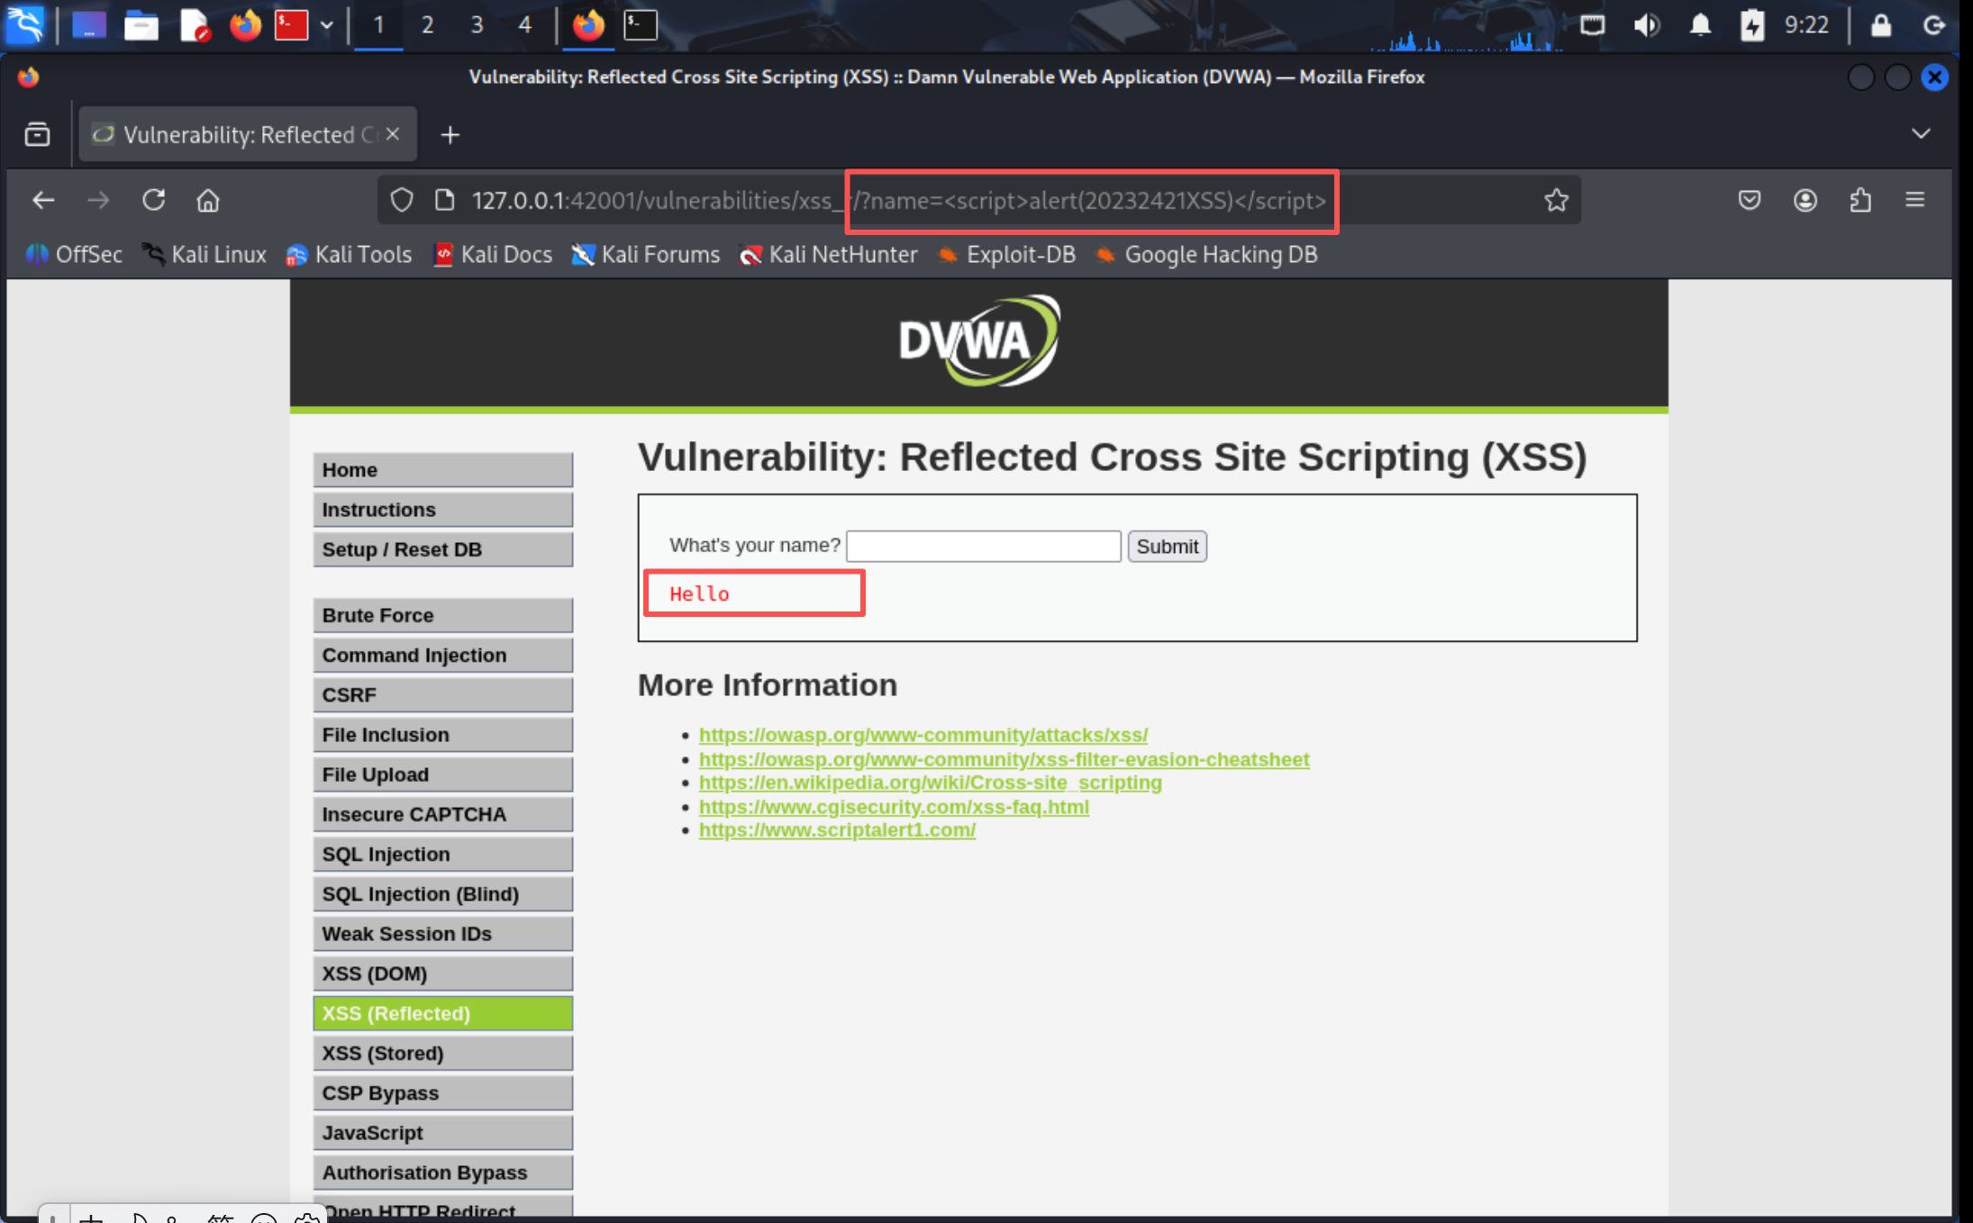Screen dimensions: 1973x1223
Task: Click the tracking protection shield icon
Action: coord(402,200)
